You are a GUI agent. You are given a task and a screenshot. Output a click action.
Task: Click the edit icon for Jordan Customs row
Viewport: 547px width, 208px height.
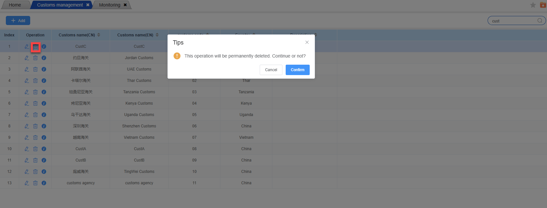(27, 58)
